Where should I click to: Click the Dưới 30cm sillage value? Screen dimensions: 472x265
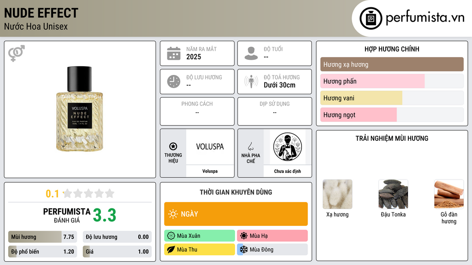[279, 85]
